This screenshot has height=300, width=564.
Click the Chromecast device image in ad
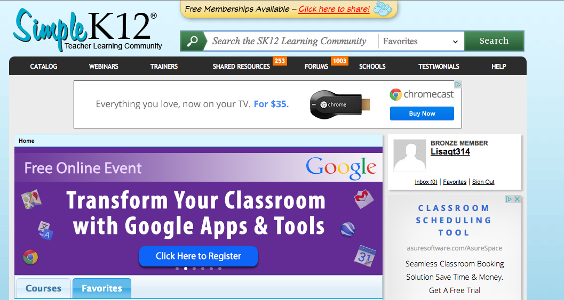click(x=340, y=104)
